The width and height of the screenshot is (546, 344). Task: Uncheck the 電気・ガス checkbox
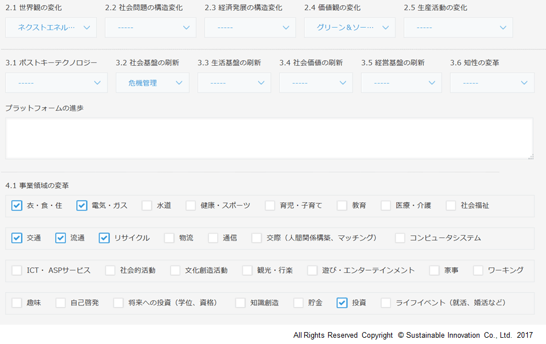(82, 205)
